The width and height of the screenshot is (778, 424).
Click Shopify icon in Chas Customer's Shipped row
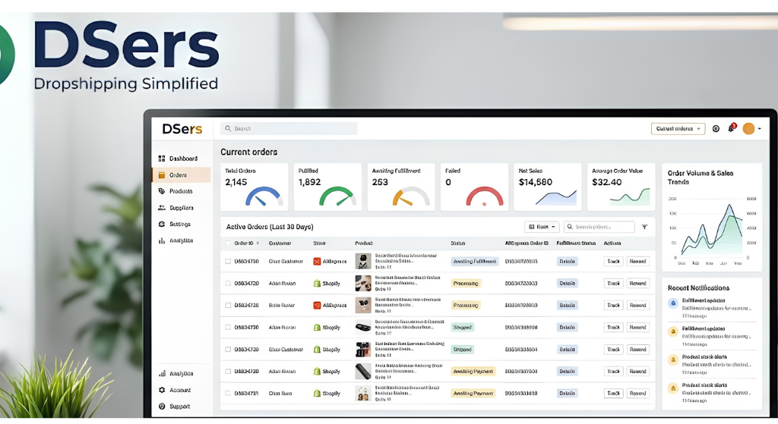317,349
